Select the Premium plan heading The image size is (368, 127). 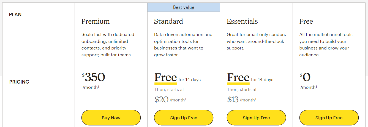(x=96, y=21)
